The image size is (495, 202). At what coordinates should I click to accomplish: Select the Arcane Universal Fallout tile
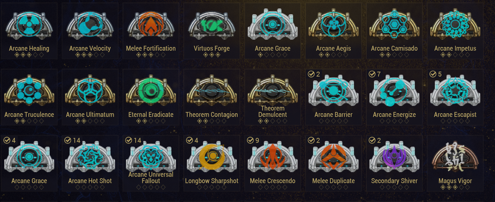tap(151, 163)
